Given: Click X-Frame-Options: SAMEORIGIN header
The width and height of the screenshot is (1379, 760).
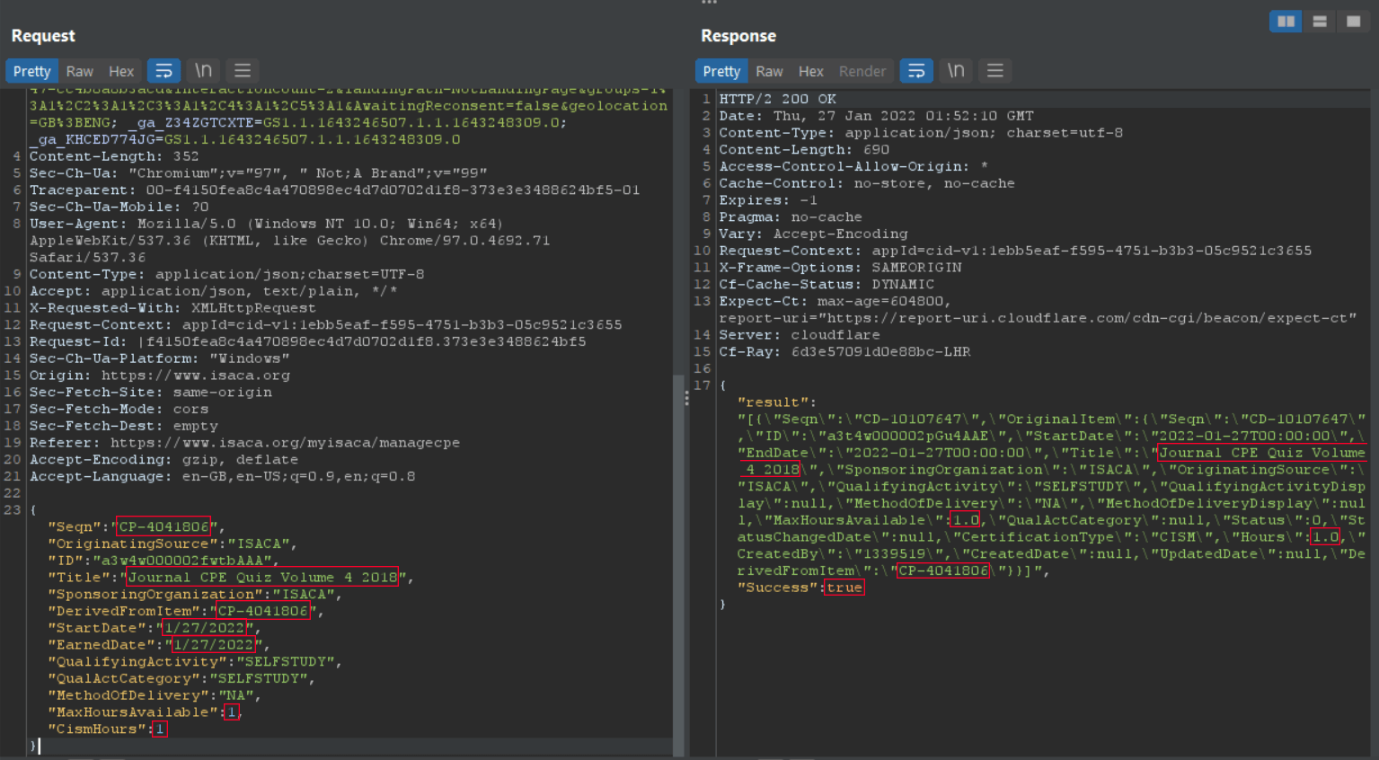Looking at the screenshot, I should click(840, 268).
